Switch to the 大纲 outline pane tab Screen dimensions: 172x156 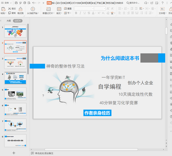click(9, 21)
